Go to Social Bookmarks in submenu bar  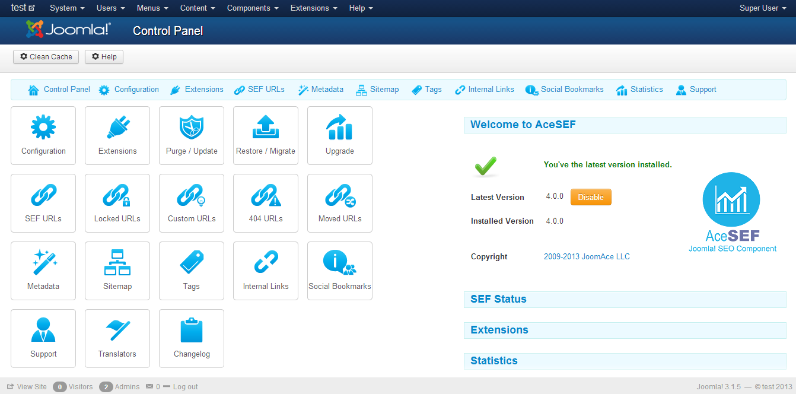564,90
